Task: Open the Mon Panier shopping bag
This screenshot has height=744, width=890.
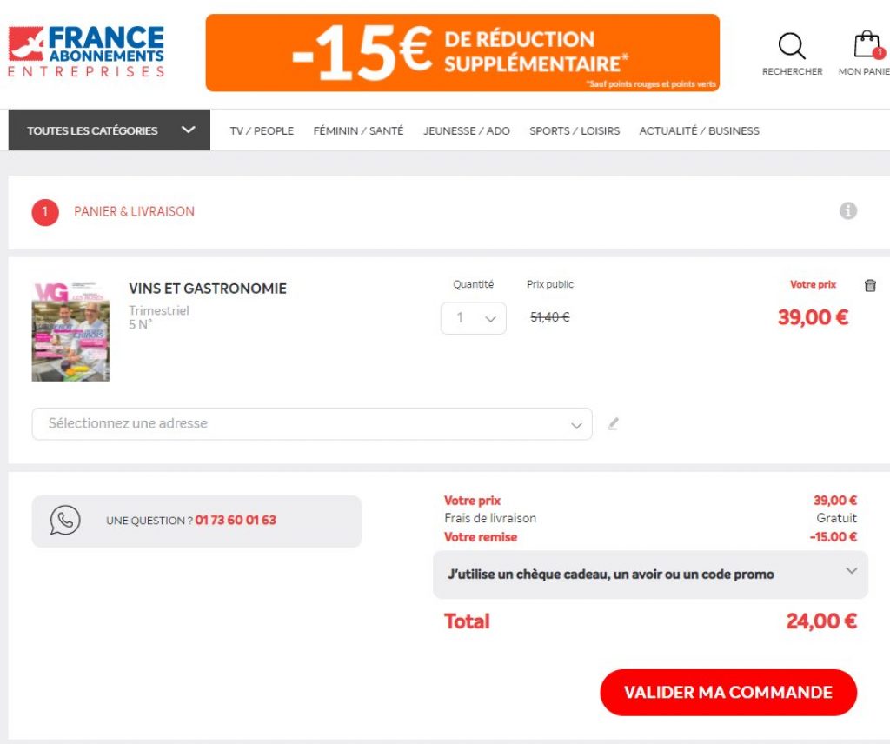Action: pyautogui.click(x=867, y=47)
